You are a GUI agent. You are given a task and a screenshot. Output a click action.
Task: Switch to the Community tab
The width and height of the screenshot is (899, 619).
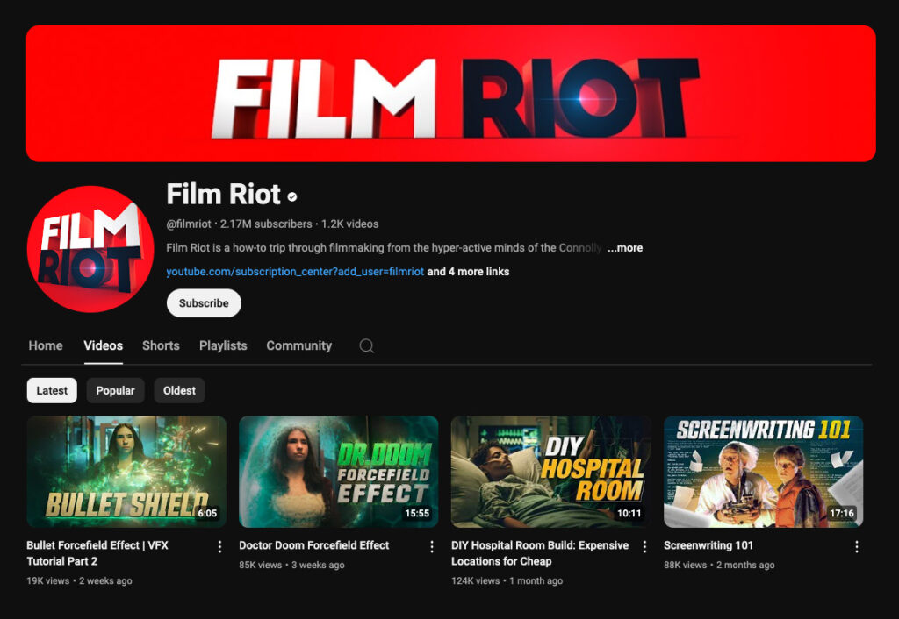click(x=298, y=345)
